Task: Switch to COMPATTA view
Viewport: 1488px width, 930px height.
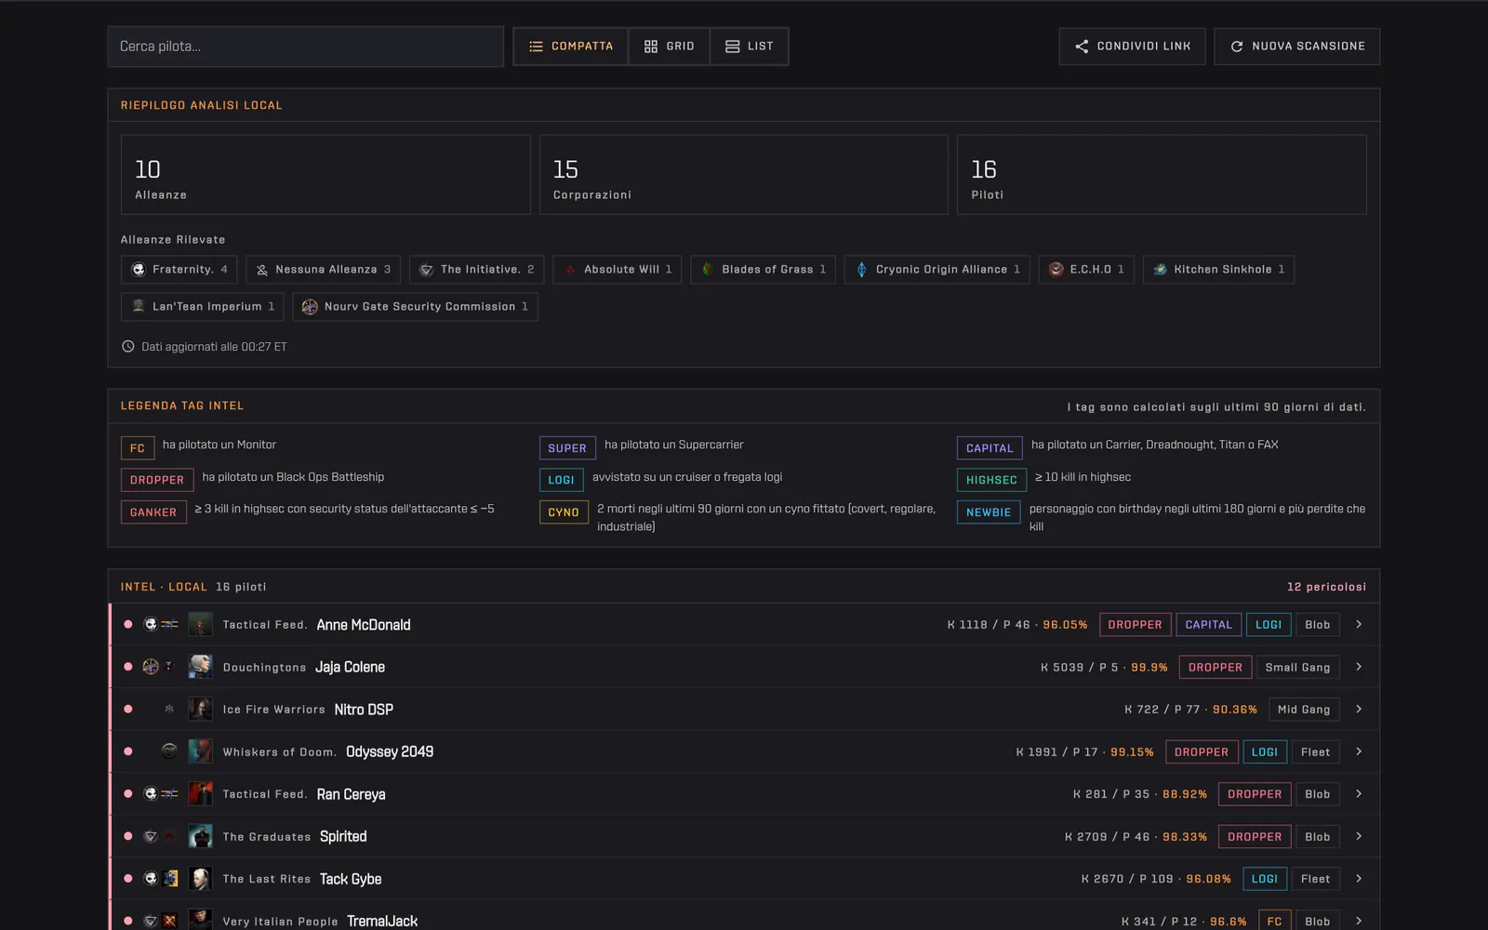Action: pos(571,46)
